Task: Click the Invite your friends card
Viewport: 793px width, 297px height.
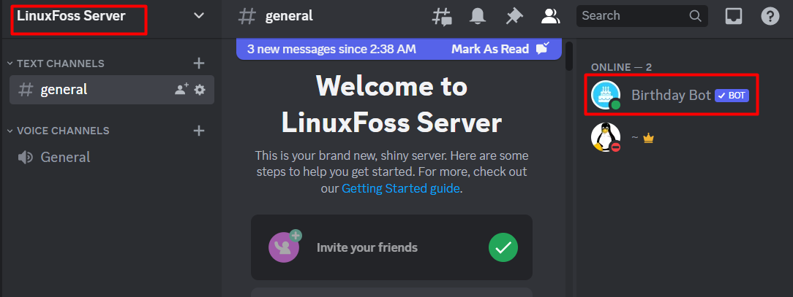Action: click(391, 247)
